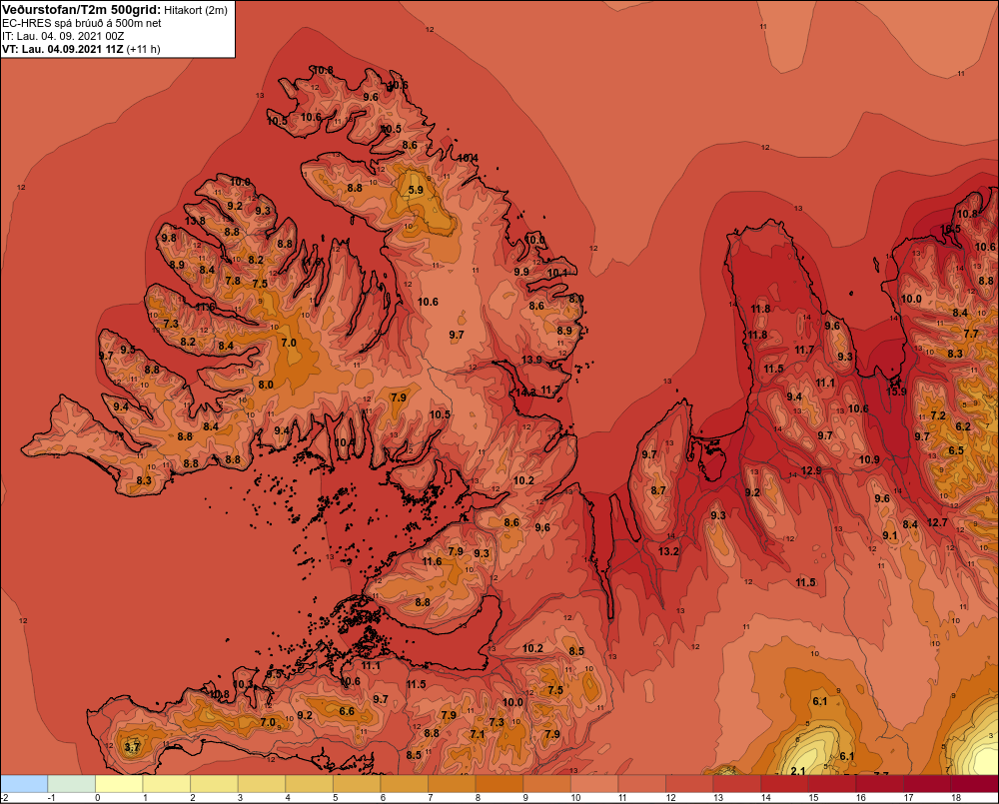Pick the color bar segment between 8 and 9

point(499,784)
